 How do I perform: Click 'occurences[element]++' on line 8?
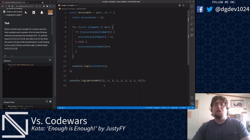94,47
